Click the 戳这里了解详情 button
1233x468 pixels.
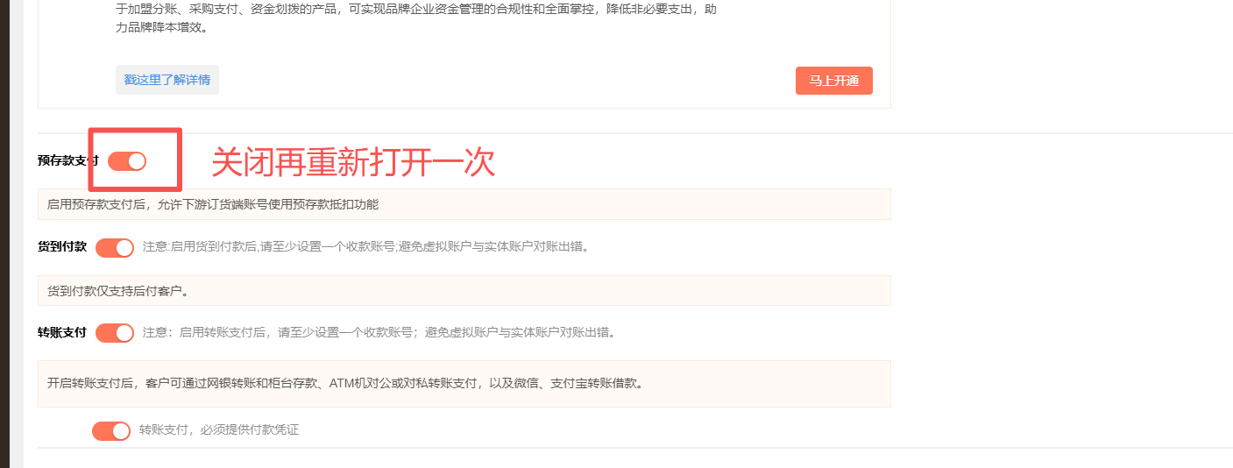tap(167, 80)
